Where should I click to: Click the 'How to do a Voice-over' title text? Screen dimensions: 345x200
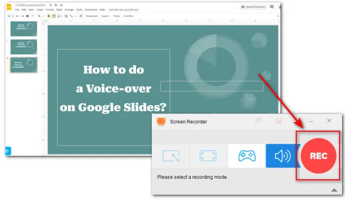pyautogui.click(x=113, y=88)
